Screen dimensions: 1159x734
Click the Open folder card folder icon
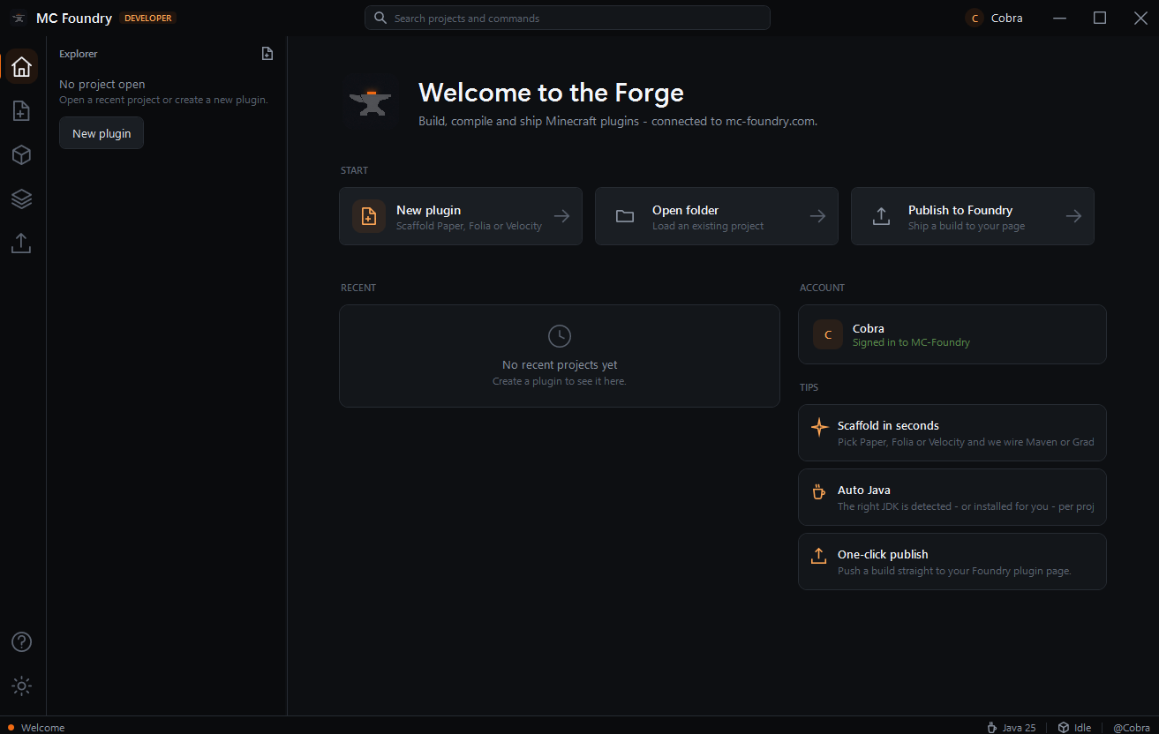pyautogui.click(x=625, y=216)
